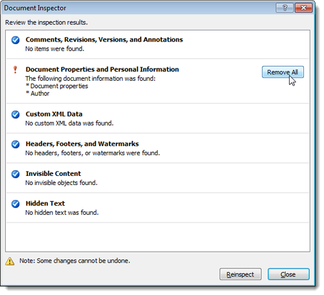Click the Hidden Text heading
The width and height of the screenshot is (324, 295).
45,203
